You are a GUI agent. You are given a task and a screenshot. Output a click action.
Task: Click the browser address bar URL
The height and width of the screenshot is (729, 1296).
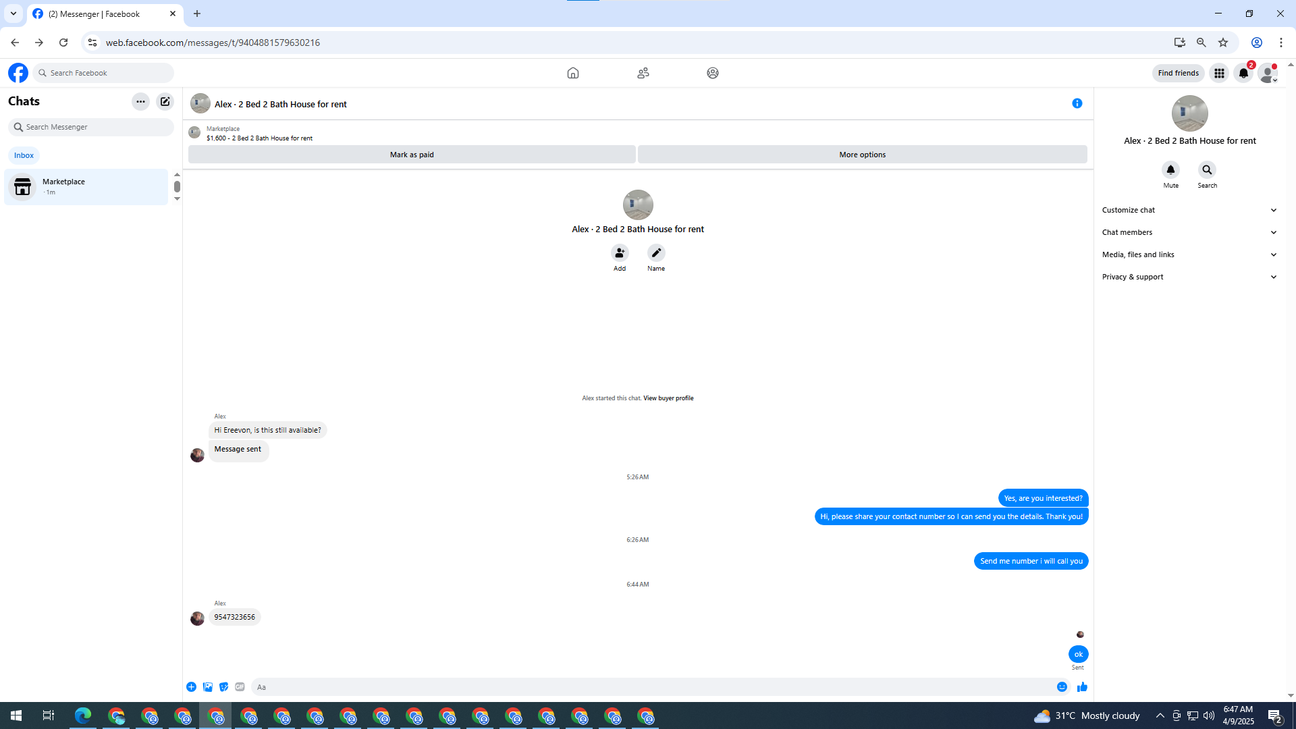(x=213, y=43)
